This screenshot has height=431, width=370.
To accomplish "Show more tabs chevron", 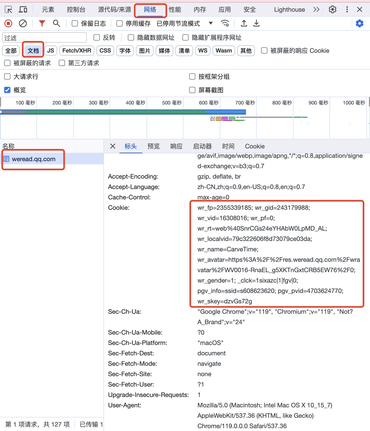I will 316,10.
